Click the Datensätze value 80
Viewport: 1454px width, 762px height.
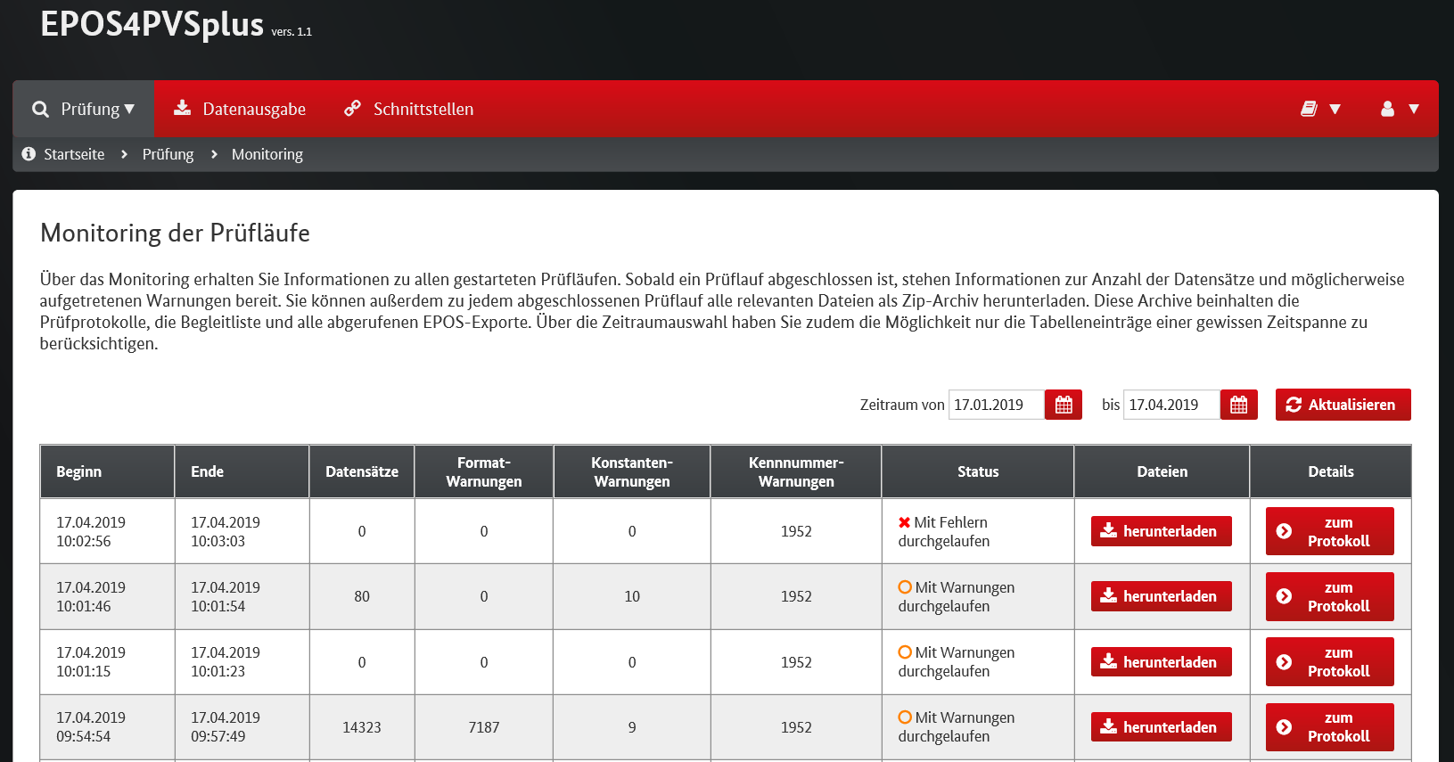[362, 596]
